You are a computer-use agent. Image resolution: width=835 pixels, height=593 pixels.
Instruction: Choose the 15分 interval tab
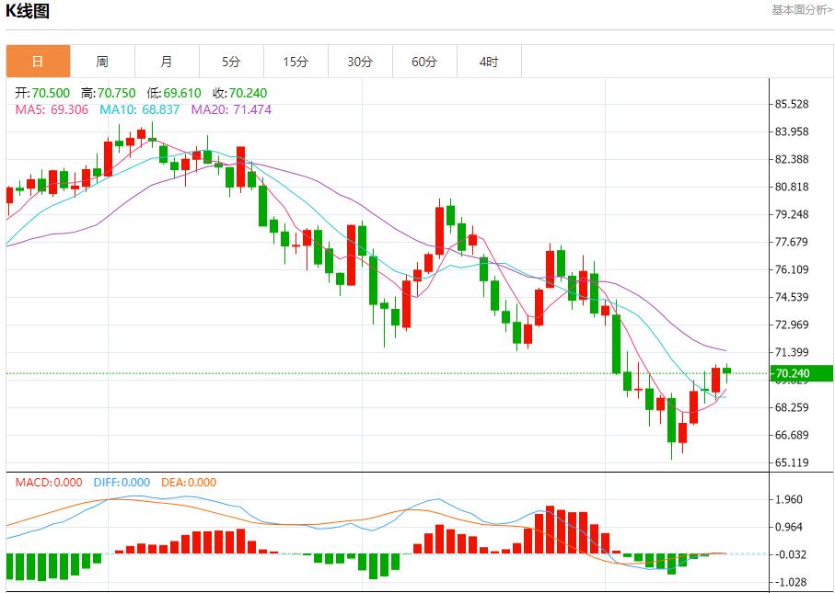click(296, 62)
